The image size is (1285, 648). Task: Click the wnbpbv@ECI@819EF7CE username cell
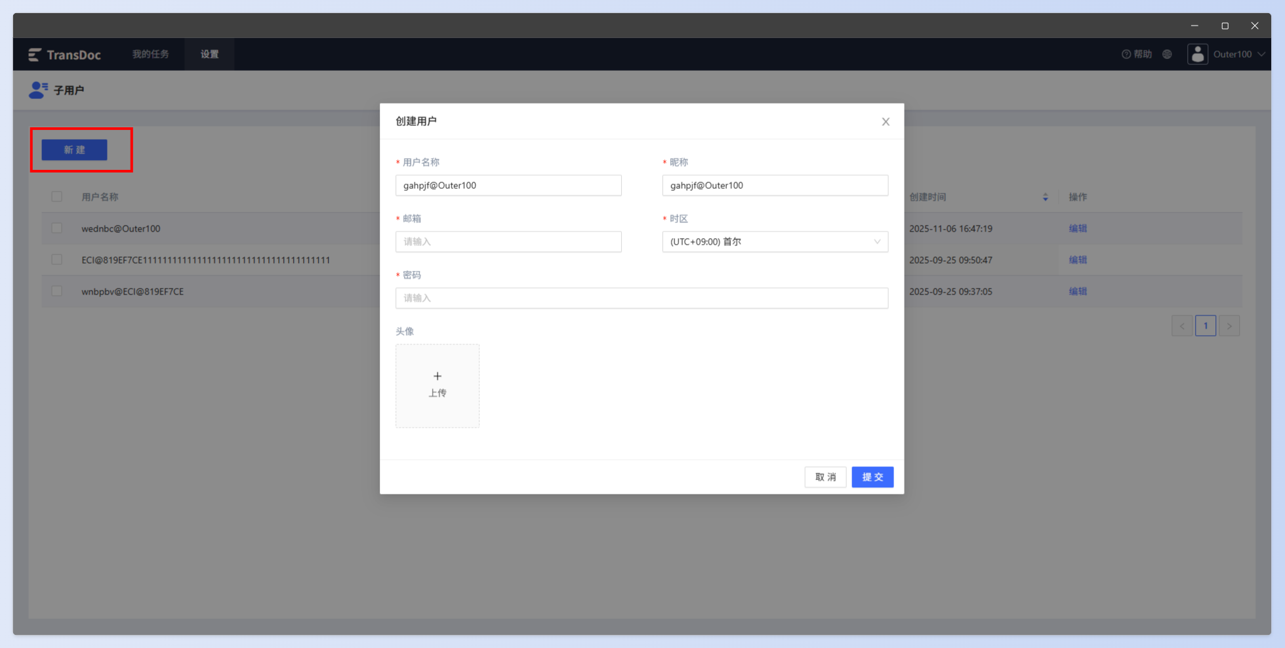pyautogui.click(x=133, y=292)
